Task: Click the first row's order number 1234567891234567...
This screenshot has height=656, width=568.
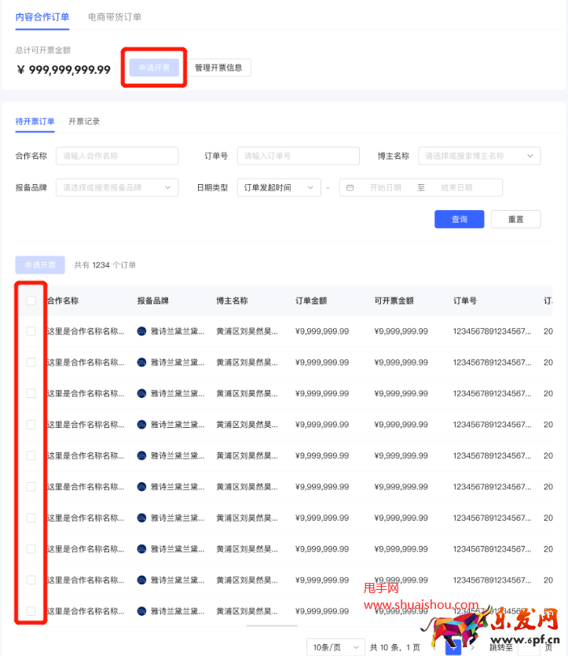Action: pos(493,331)
